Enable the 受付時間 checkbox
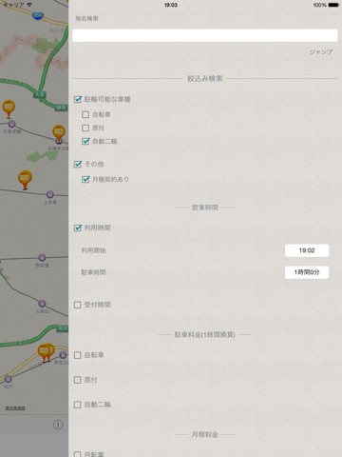Screen dimensions: 342x457 [x=78, y=305]
